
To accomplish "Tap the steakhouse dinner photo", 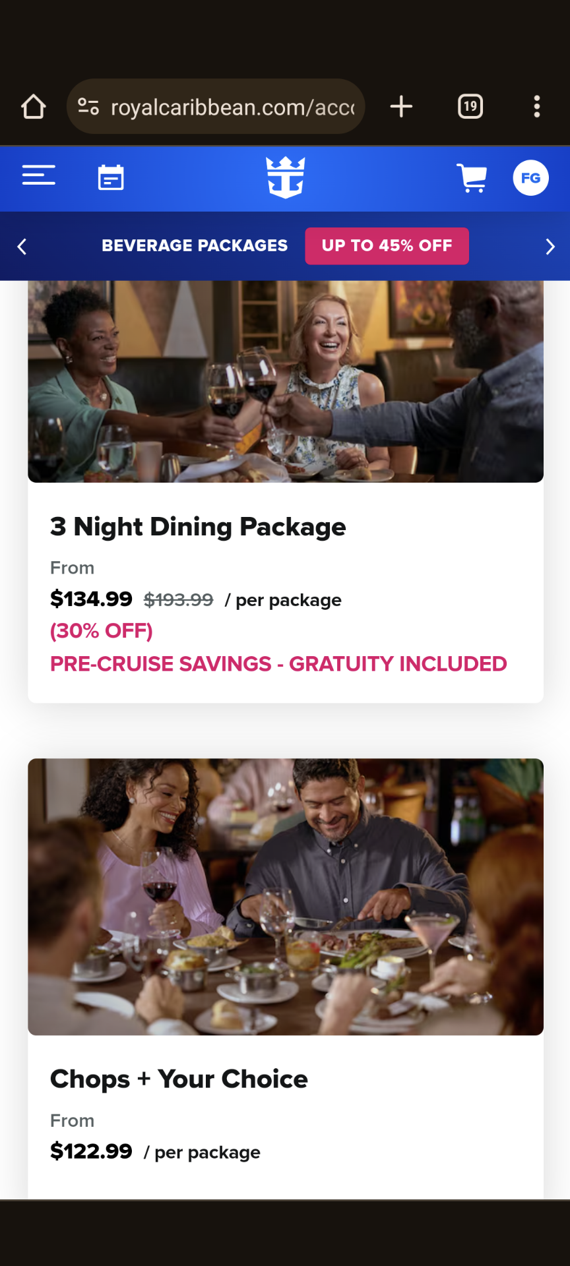I will [286, 897].
